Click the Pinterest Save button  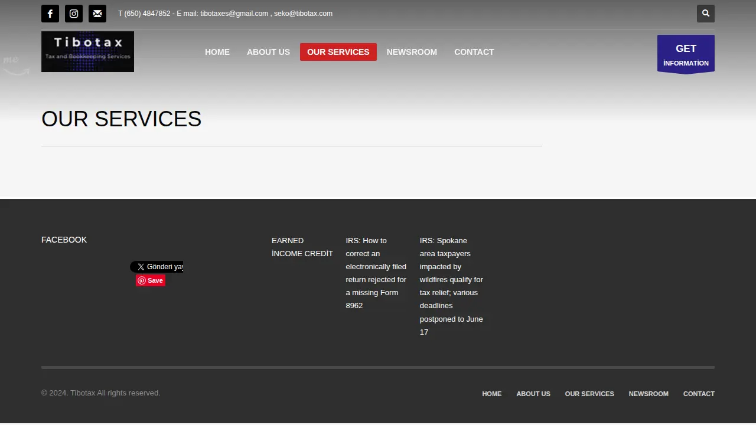click(151, 280)
